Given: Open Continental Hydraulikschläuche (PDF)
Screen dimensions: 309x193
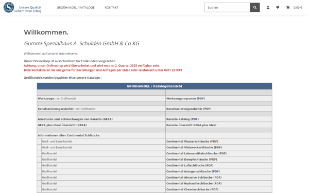Looking at the screenshot, I should tap(194, 184).
